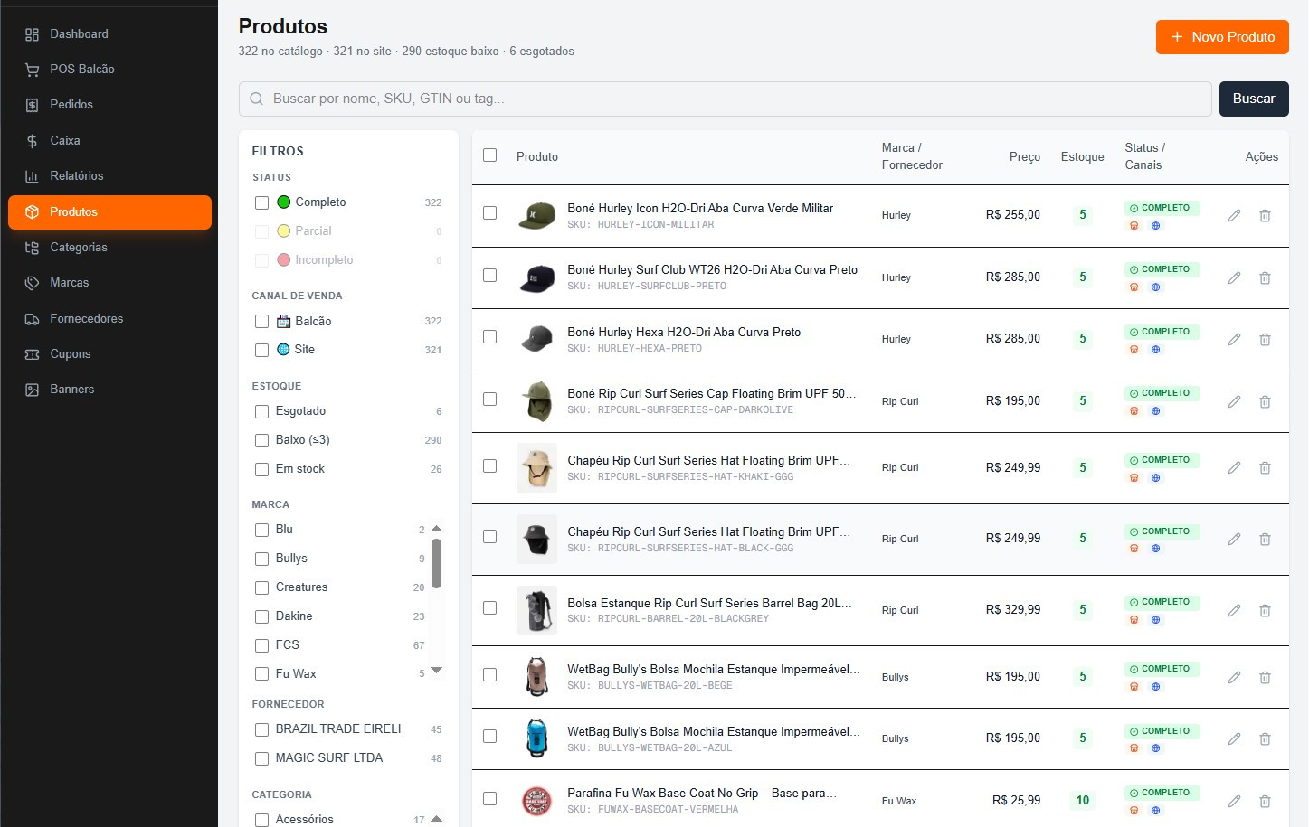Click the brand list scrollbar thumb
Image resolution: width=1309 pixels, height=827 pixels.
437,564
